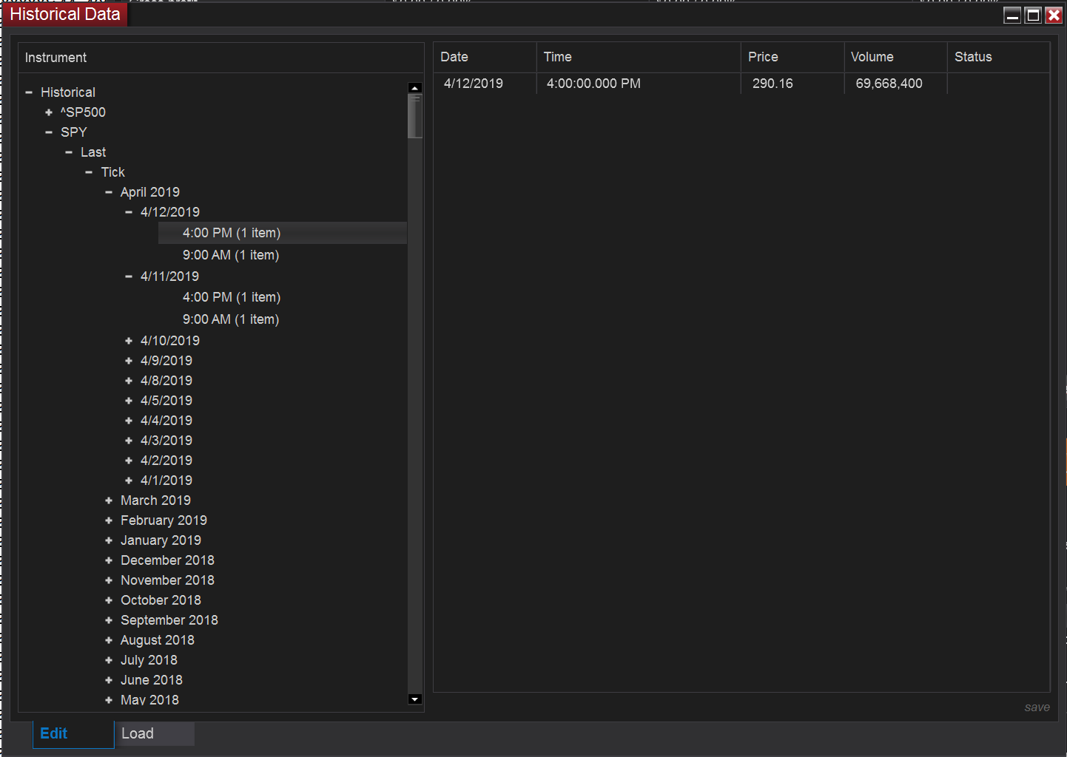Expand the 4/1/2019 date node

pos(129,481)
